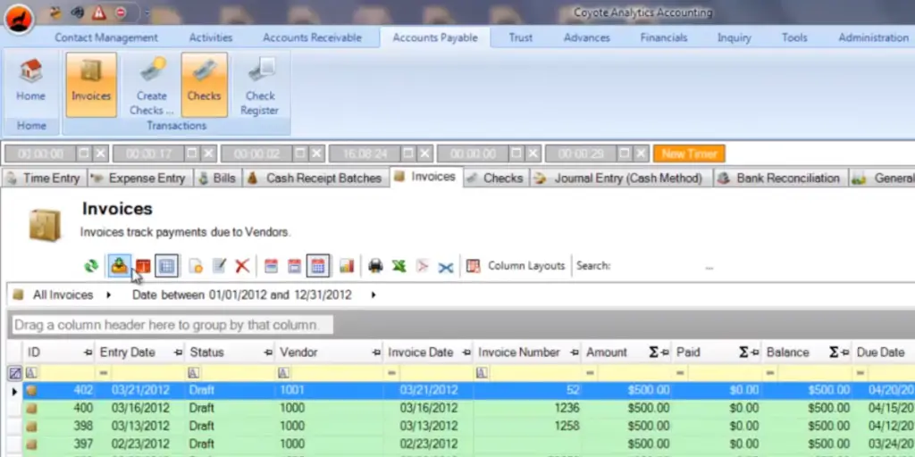
Task: Switch to the Trust ribbon tab
Action: (x=521, y=37)
